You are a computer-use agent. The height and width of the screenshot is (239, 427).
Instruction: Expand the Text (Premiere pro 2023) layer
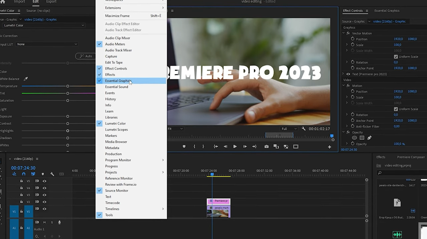pyautogui.click(x=344, y=74)
